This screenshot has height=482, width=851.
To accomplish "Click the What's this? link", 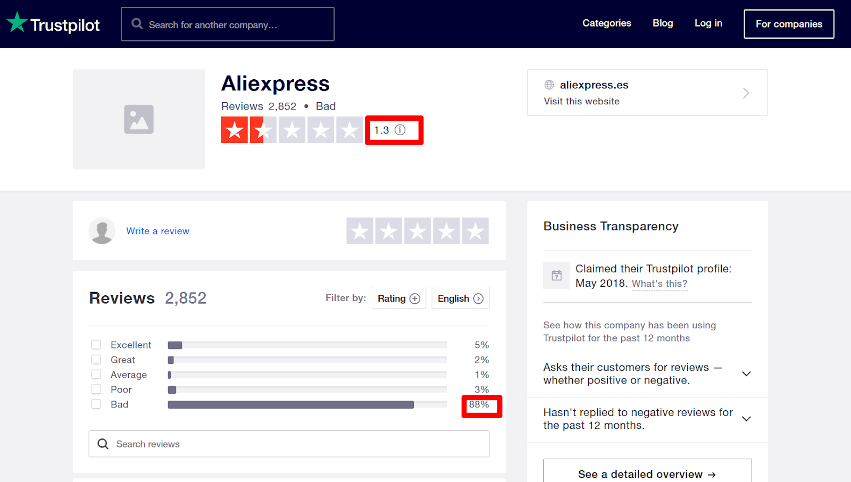I will (660, 284).
